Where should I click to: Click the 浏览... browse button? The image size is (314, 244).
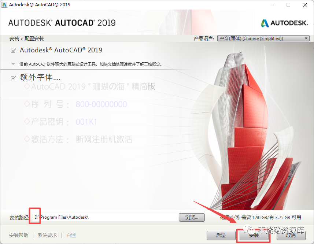[x=192, y=217]
